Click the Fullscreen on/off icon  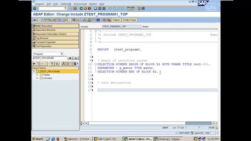94,20
